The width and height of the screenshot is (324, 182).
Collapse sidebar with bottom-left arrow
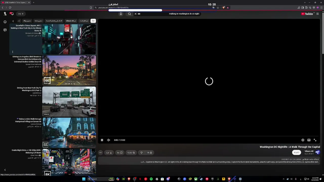5,170
